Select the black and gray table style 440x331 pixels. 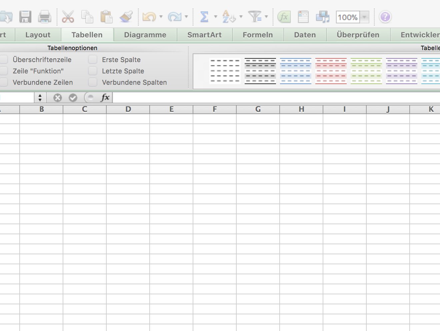coord(260,71)
